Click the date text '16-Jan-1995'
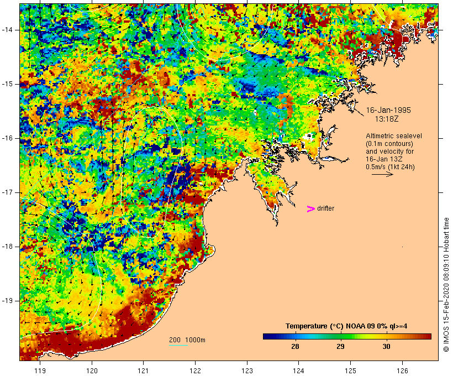This screenshot has width=453, height=376. coord(388,110)
